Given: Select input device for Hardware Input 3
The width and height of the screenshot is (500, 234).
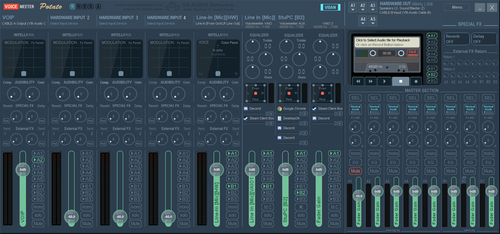Looking at the screenshot, I should tap(112, 23).
